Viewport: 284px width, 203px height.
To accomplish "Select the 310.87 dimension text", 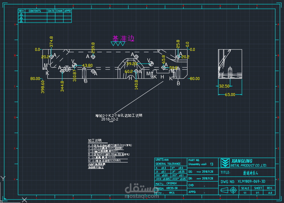I will 74,76.
